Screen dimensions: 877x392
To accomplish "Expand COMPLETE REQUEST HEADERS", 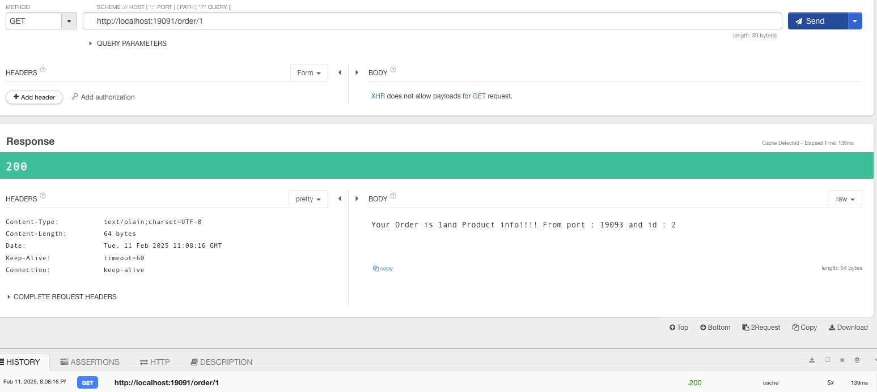I will [x=62, y=297].
